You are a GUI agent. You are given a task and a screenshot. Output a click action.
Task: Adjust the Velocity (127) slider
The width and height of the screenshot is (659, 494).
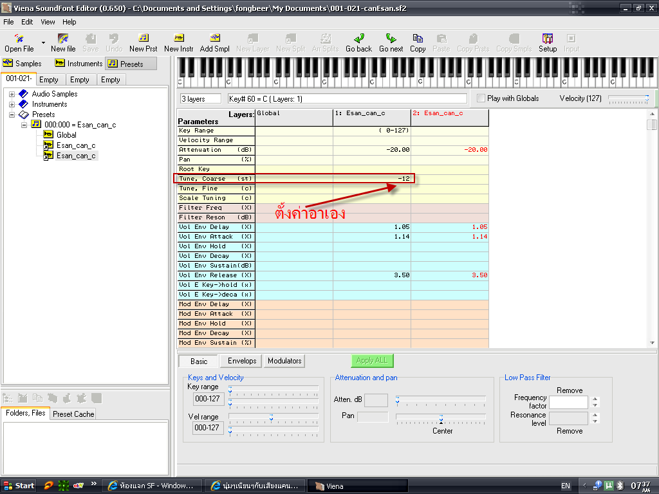629,99
